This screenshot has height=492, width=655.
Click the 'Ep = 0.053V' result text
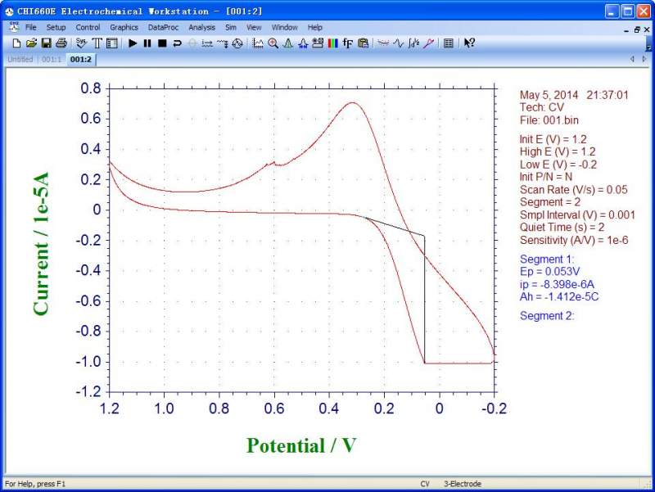549,272
